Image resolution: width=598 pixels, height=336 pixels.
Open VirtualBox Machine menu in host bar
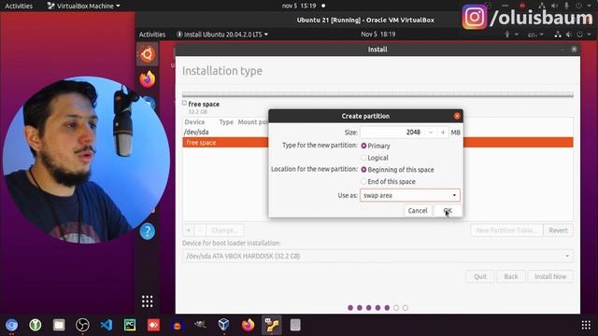tap(83, 6)
